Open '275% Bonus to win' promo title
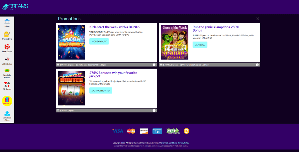 click(113, 74)
